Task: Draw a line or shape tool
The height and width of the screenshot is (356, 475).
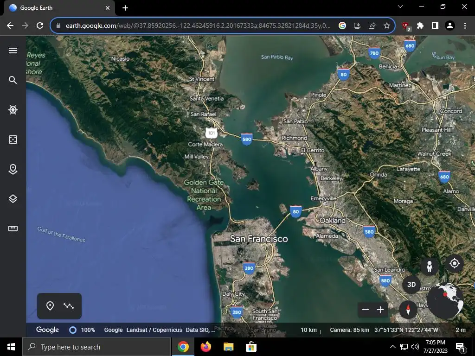Action: coord(69,306)
